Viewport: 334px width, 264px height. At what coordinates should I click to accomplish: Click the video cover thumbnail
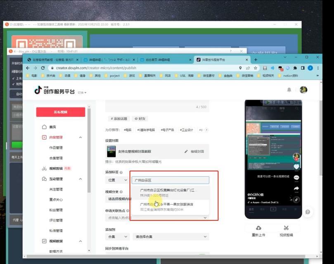point(111,151)
